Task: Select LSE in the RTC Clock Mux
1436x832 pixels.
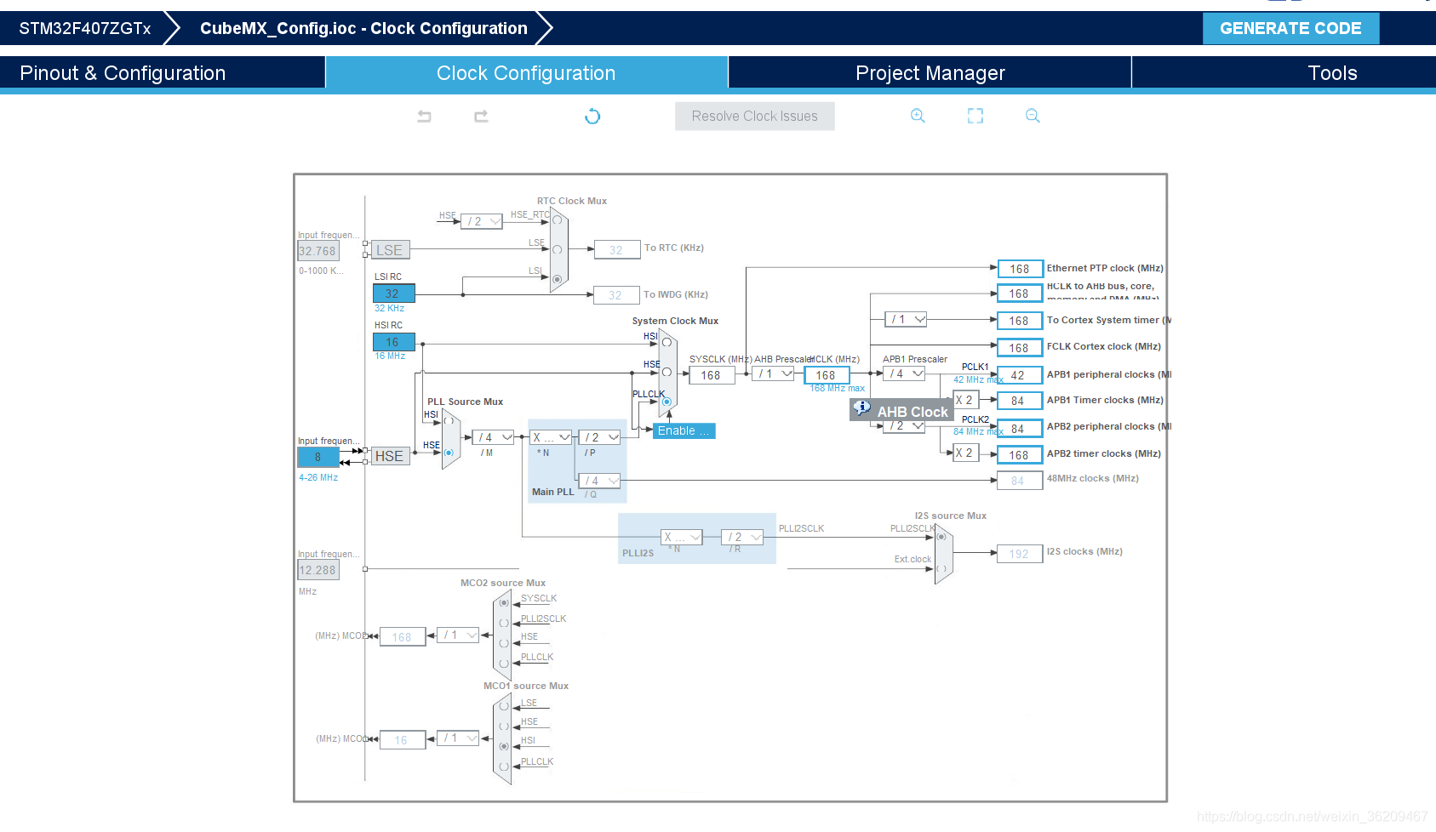Action: coord(557,249)
